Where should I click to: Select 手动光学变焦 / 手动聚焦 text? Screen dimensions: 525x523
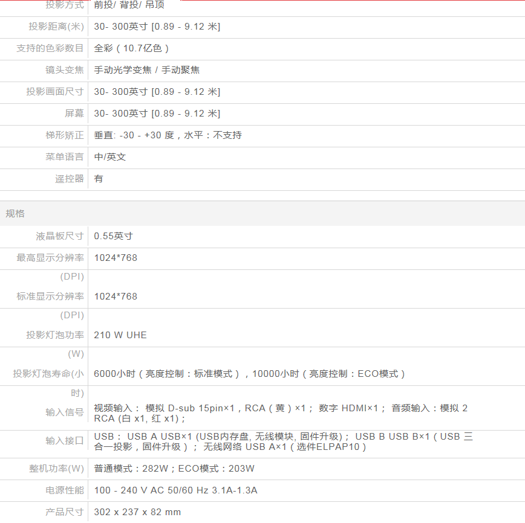146,70
